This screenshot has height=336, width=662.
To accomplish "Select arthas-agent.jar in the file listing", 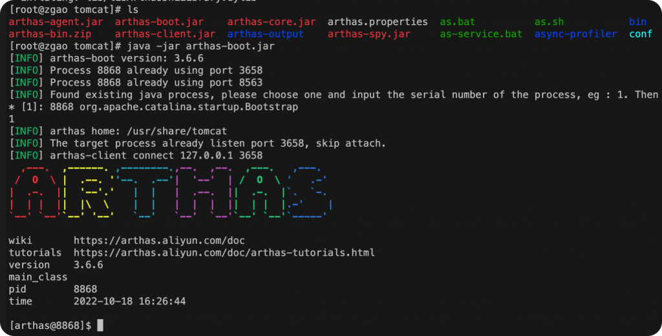I will click(x=52, y=22).
